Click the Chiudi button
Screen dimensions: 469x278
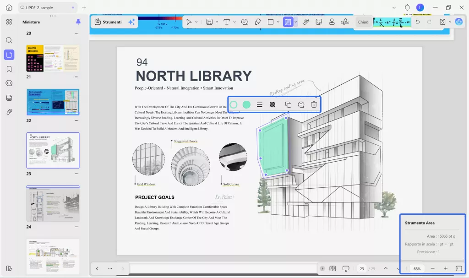(364, 22)
